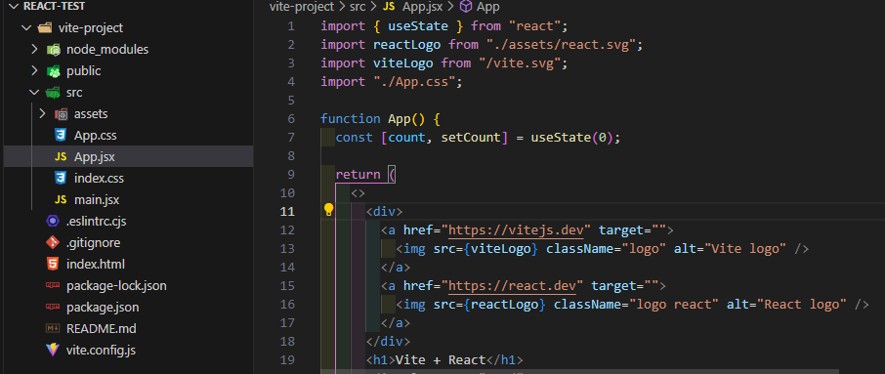Open index.html from the explorer
The width and height of the screenshot is (885, 374).
pos(96,264)
